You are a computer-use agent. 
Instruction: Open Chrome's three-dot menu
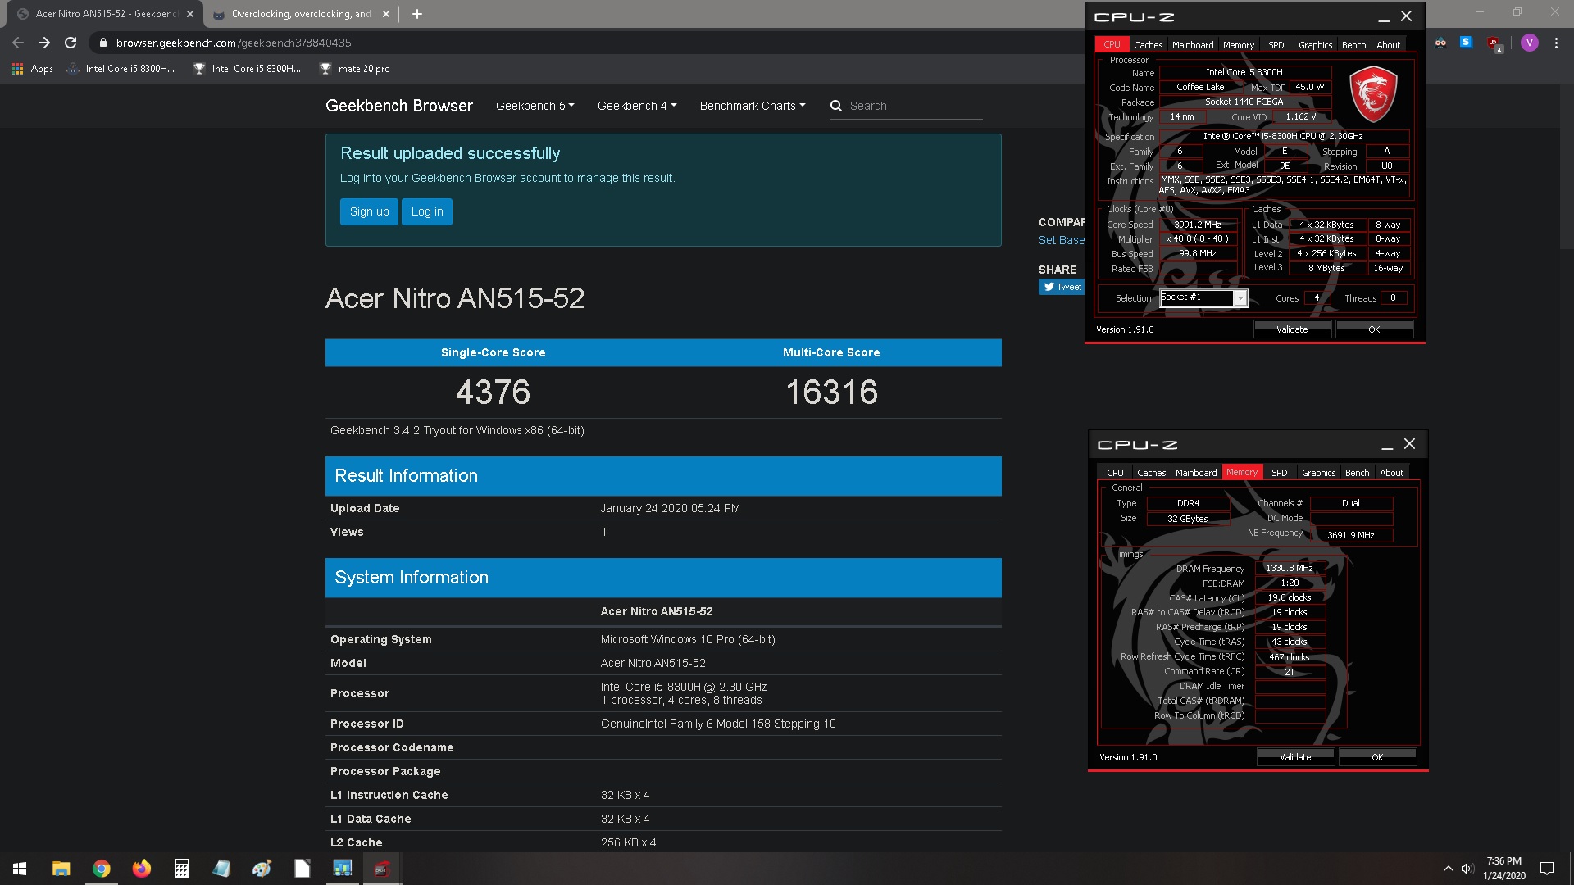point(1556,43)
